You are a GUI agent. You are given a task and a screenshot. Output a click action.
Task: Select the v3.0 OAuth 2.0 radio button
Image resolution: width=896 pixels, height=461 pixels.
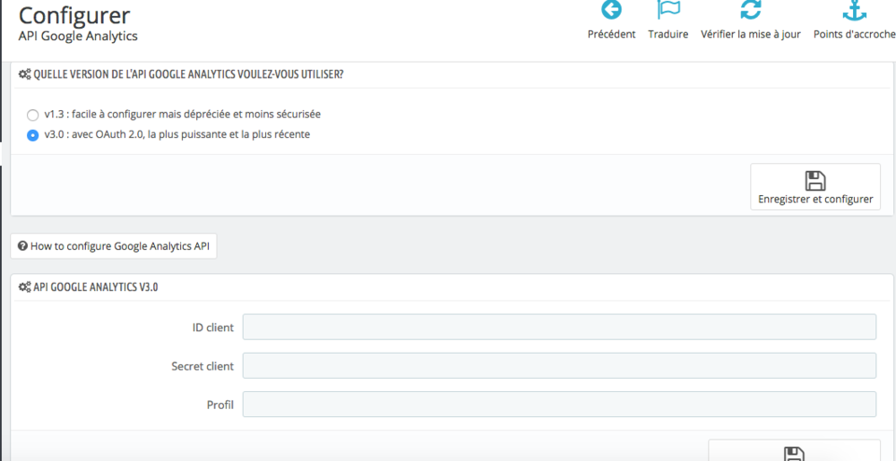point(32,136)
